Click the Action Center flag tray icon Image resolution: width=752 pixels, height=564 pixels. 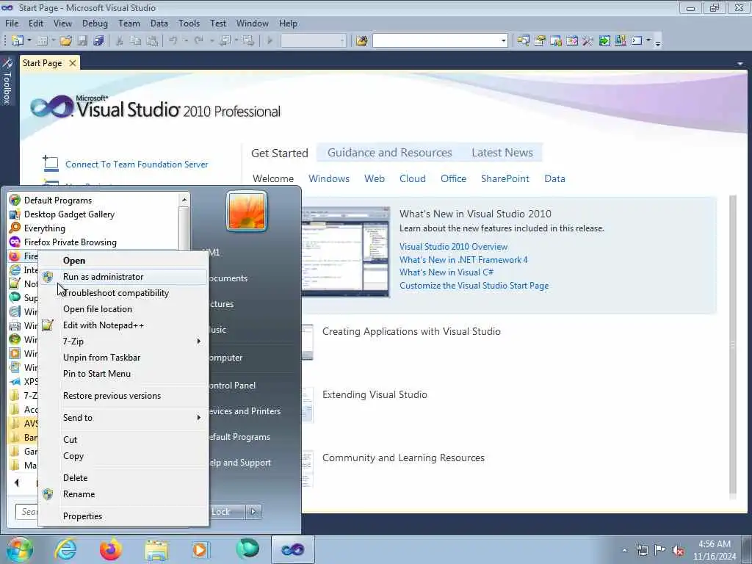coord(660,550)
